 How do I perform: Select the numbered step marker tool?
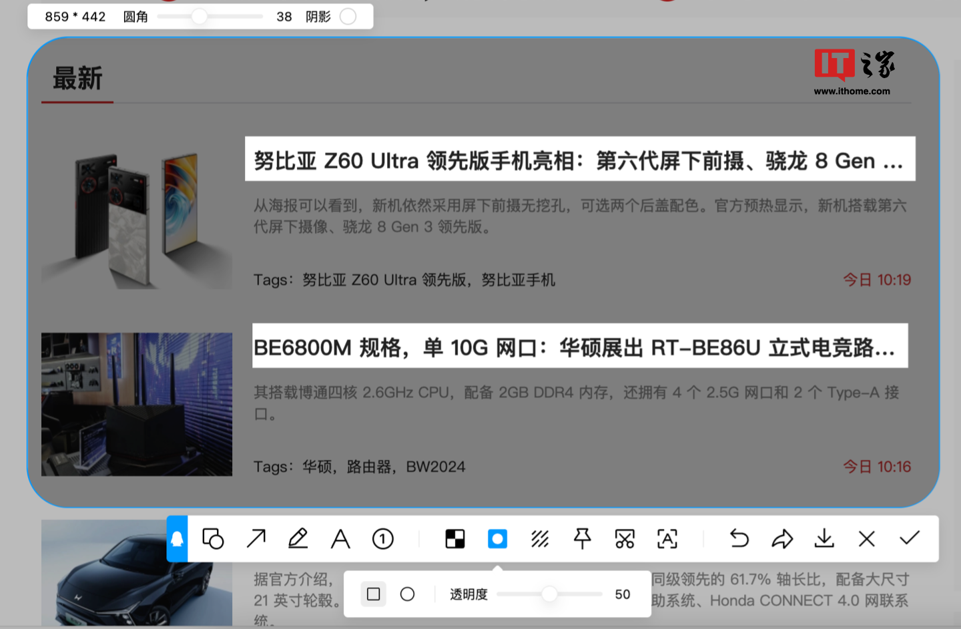coord(383,539)
